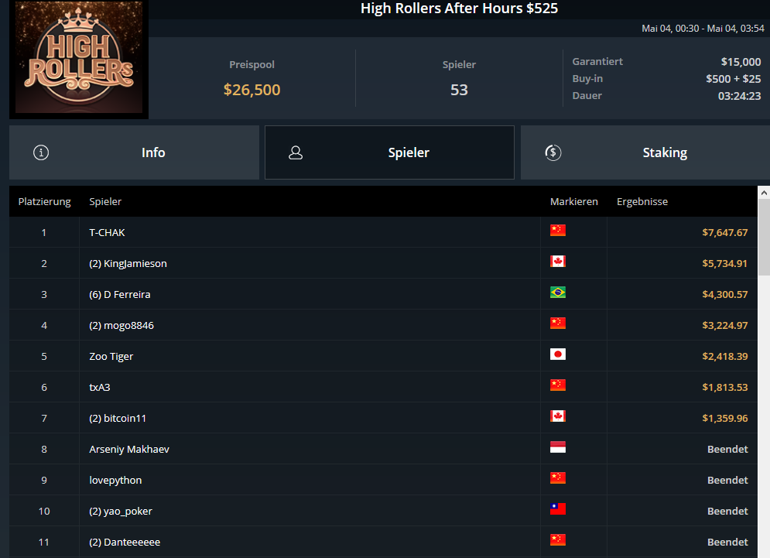The width and height of the screenshot is (770, 558).
Task: Select player (6) D Ferreira
Action: (x=119, y=294)
